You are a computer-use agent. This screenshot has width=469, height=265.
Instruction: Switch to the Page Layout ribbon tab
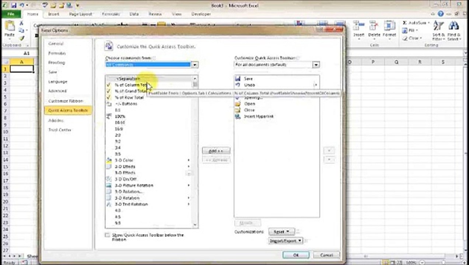pyautogui.click(x=81, y=14)
